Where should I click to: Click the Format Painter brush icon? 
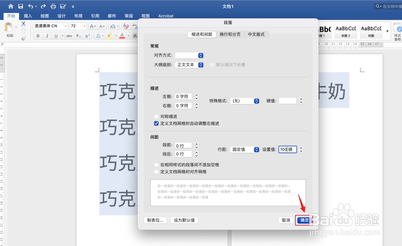pos(24,38)
